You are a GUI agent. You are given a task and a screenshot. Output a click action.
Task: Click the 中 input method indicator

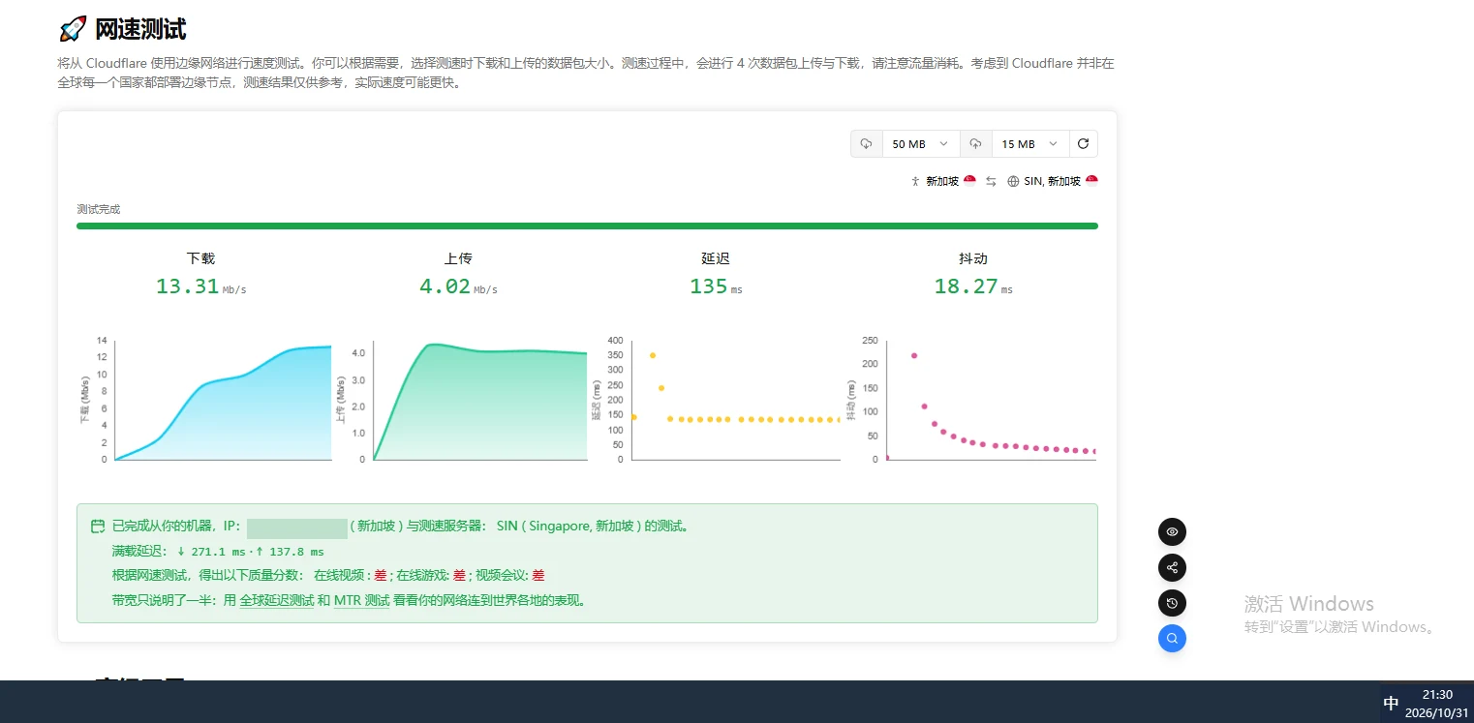(1392, 704)
